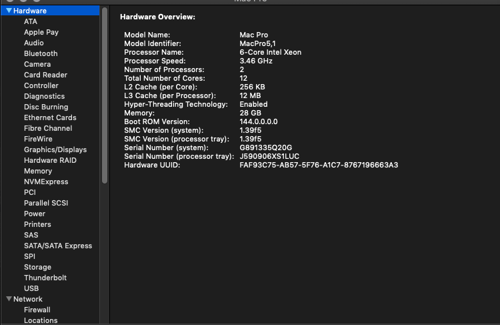This screenshot has height=325, width=500.
Task: Select Locations under Network
Action: (41, 320)
